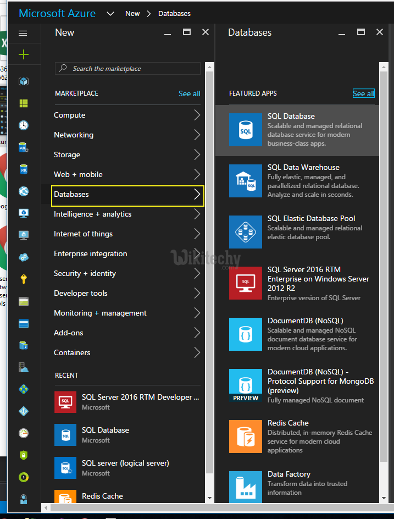
Task: Expand the Compute category chevron
Action: pyautogui.click(x=197, y=115)
